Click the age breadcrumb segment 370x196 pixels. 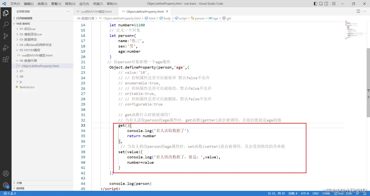[214, 18]
